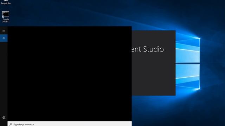Open search settings gear icon

pos(4,118)
